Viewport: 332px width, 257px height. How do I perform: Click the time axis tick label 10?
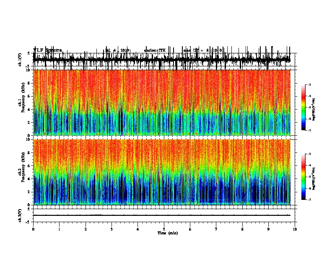(x=295, y=229)
